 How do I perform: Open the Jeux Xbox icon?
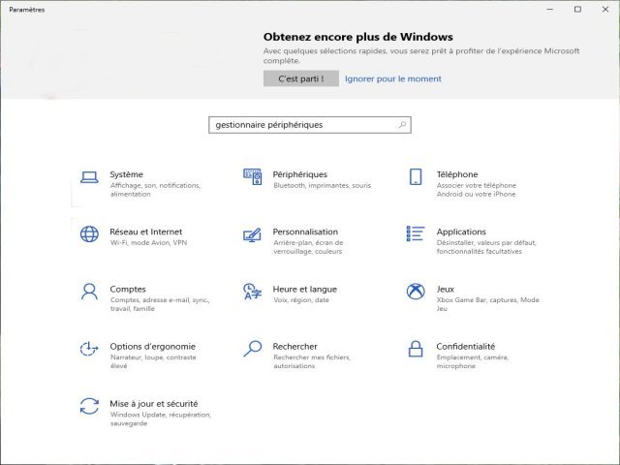(416, 292)
